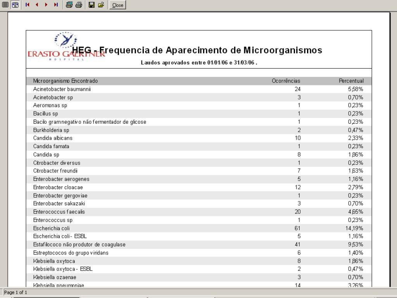397x298 pixels.
Task: Click the occurrence count 12
Action: [297, 187]
